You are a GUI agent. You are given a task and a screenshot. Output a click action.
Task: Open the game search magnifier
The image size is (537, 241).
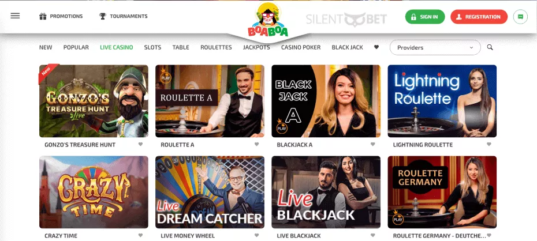490,47
